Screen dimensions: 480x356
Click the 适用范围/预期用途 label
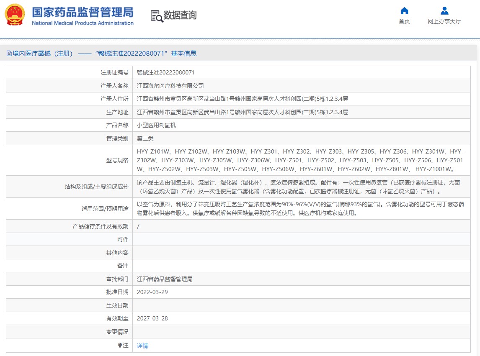[105, 209]
